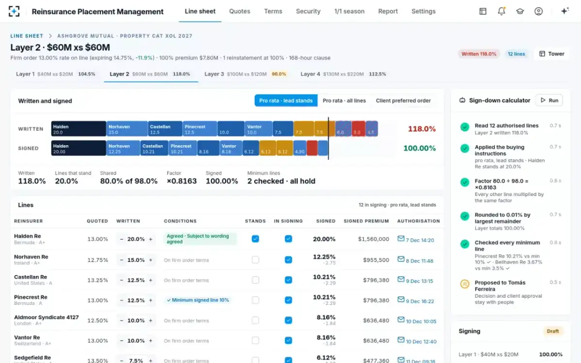Check Stands for Aldmoor Syndicate 4127
The image size is (581, 363).
click(x=255, y=320)
